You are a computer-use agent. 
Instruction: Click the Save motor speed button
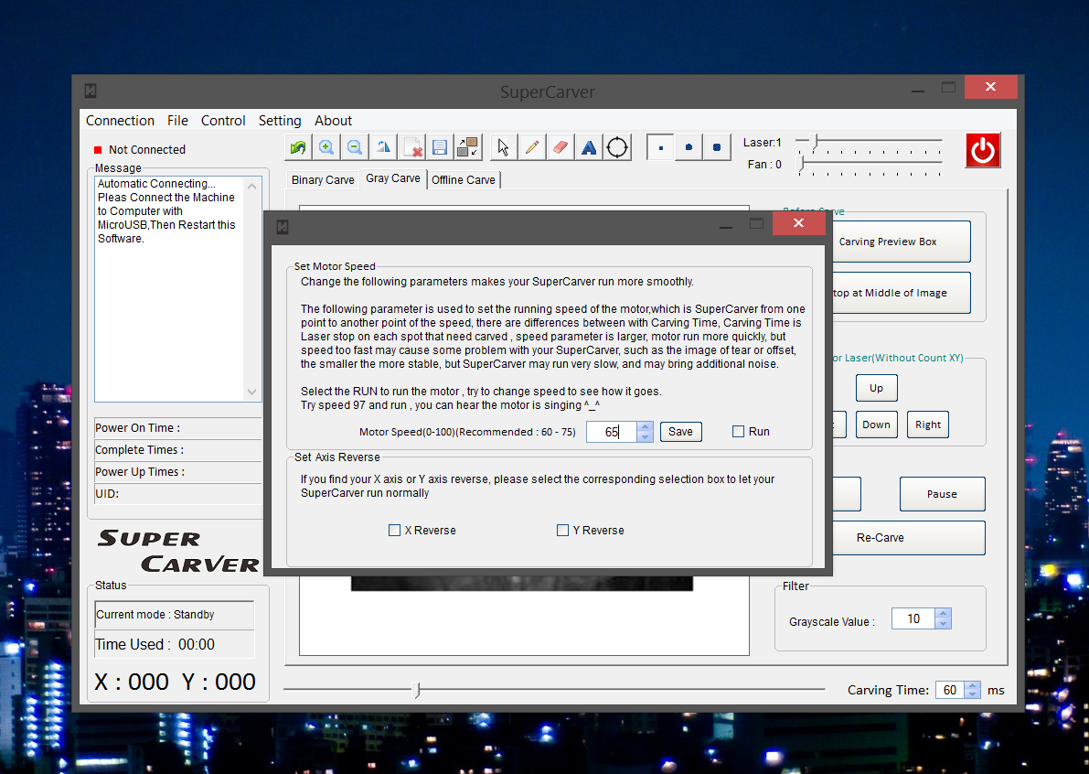pyautogui.click(x=680, y=432)
